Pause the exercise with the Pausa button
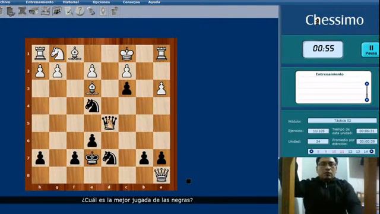This screenshot has height=214, width=380. [370, 50]
